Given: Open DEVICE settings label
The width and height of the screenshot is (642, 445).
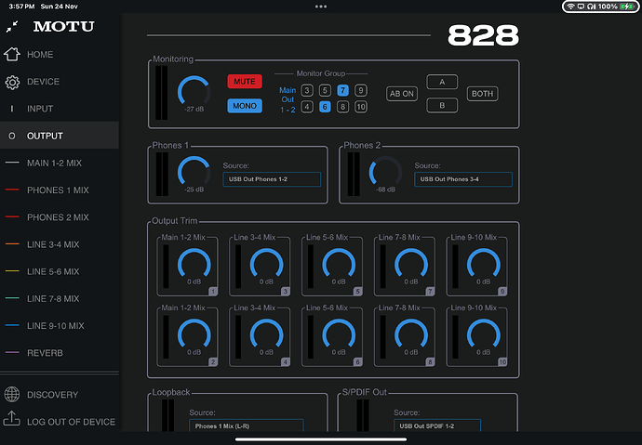Looking at the screenshot, I should tap(43, 82).
